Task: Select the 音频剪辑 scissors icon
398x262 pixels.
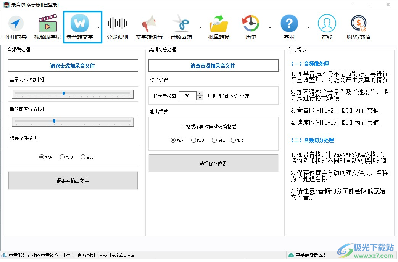Action: click(182, 26)
